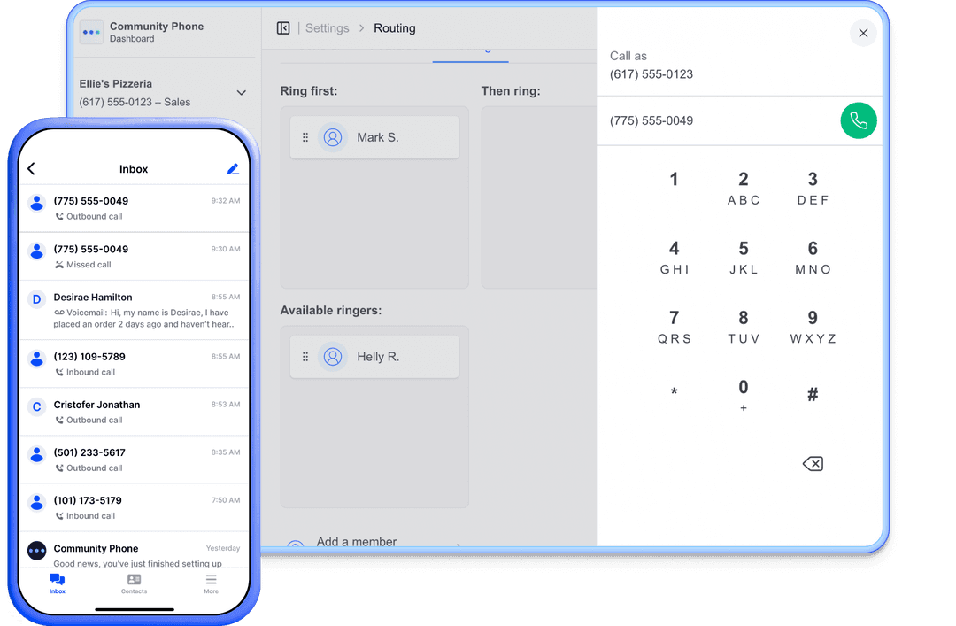Click the drag handle beside Mark S.

coord(305,137)
